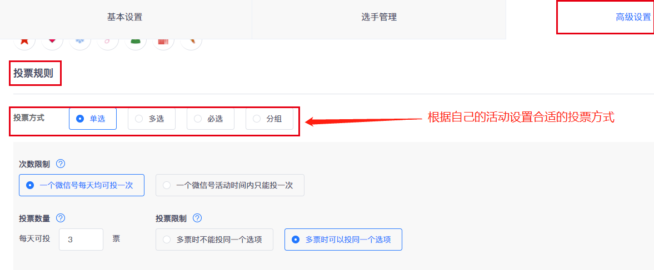Choose 一个微信号活动时间内只能投一次 option
Image resolution: width=654 pixels, height=270 pixels.
click(x=230, y=185)
